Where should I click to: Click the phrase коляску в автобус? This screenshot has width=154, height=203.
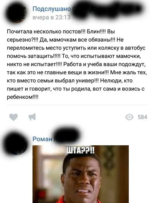pos(122,48)
